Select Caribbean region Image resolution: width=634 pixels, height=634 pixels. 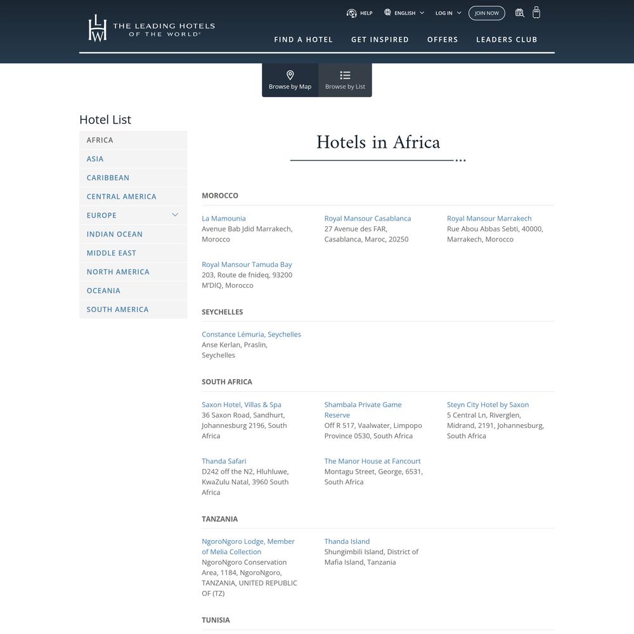(x=133, y=178)
